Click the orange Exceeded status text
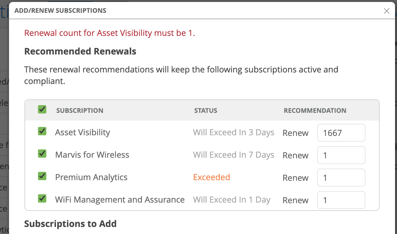The height and width of the screenshot is (234, 397). pos(211,177)
